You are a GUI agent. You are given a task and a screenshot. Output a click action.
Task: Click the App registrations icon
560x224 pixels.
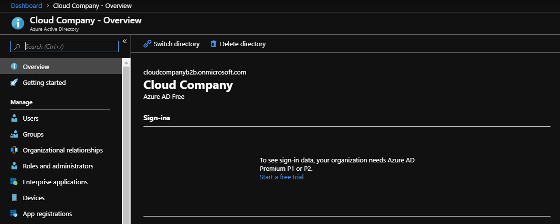point(14,214)
